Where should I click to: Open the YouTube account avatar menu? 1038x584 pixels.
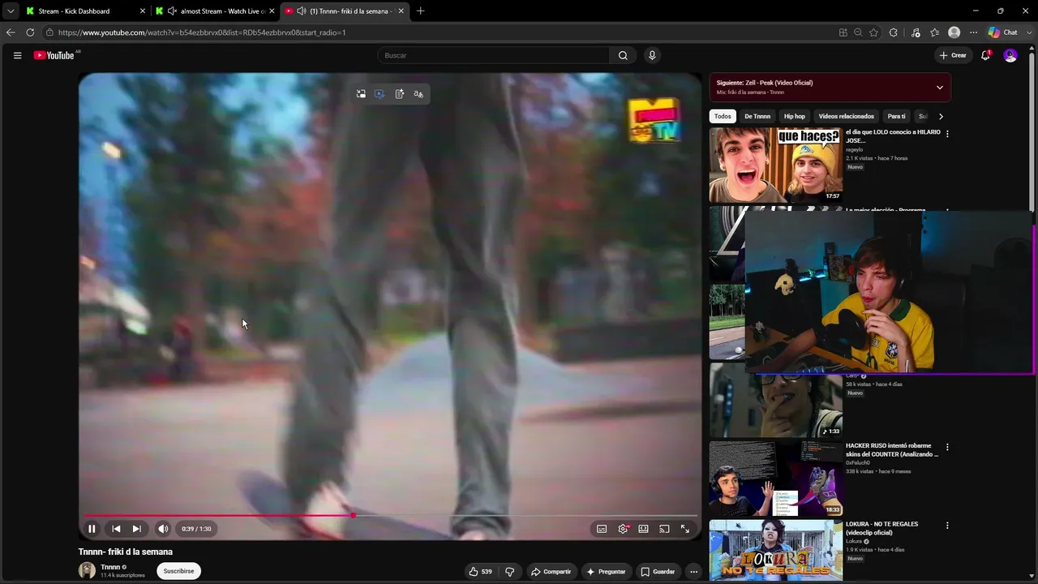coord(1010,55)
